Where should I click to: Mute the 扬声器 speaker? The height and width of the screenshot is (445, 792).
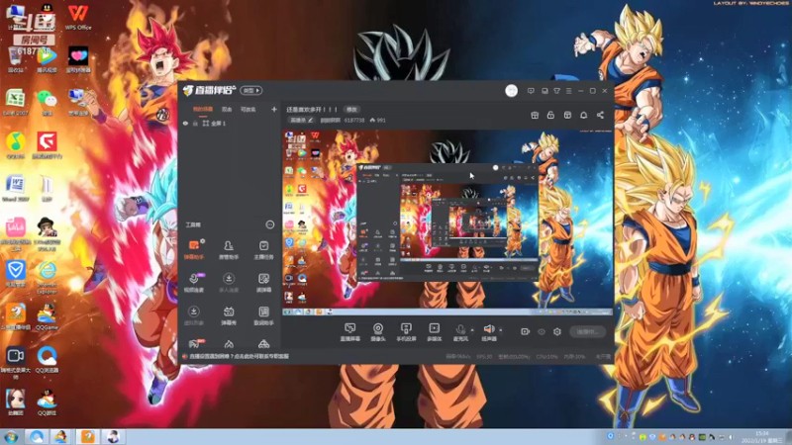[x=488, y=332]
